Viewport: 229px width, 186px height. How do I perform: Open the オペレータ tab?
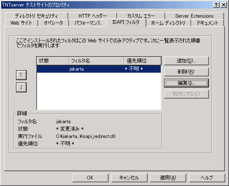point(53,23)
